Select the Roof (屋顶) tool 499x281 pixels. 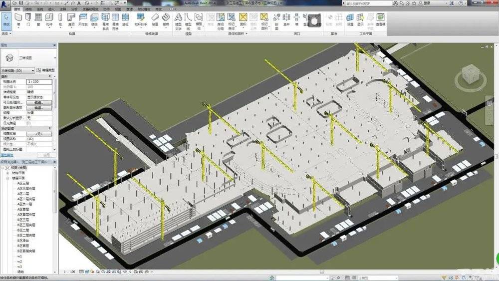(71, 20)
